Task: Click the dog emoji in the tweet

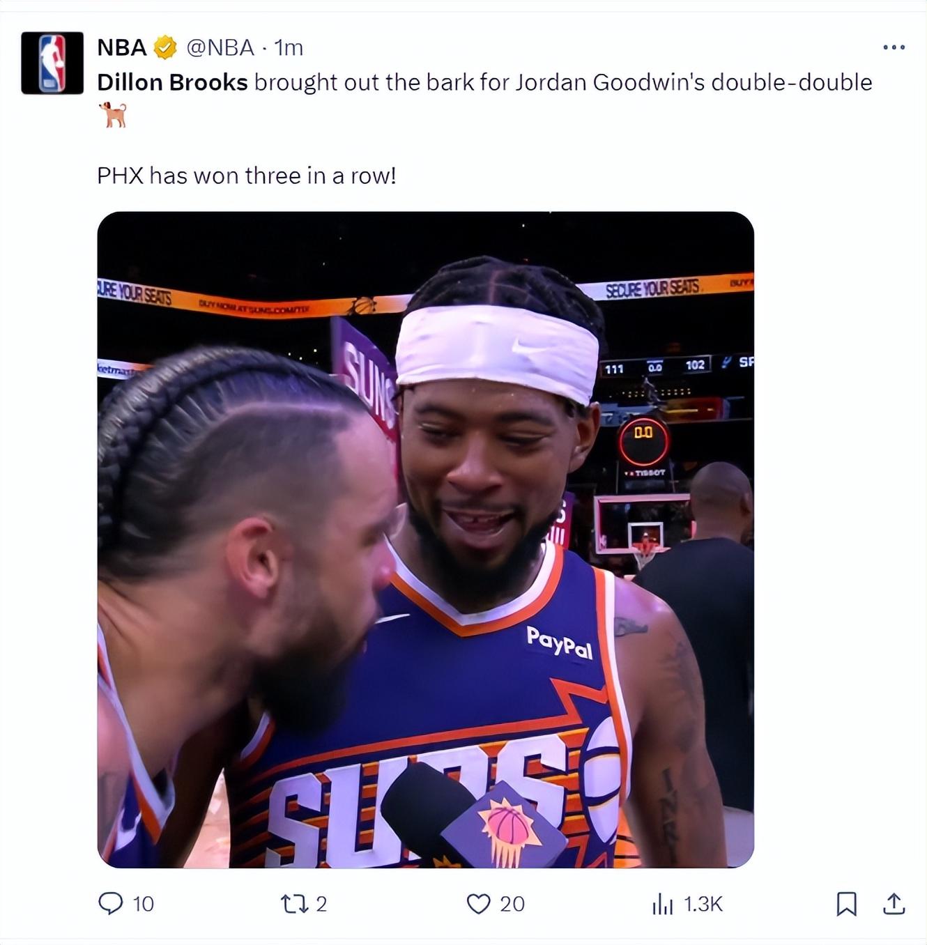Action: (x=113, y=114)
